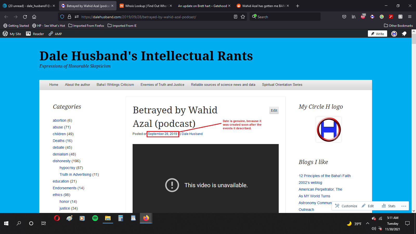416x234 pixels.
Task: Open WordPress notifications bell
Action: (x=404, y=34)
